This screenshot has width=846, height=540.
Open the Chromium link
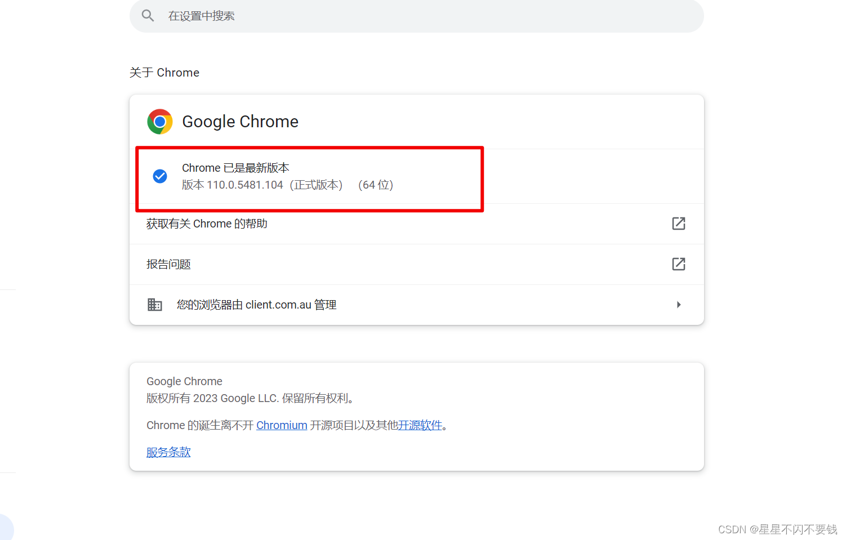tap(282, 425)
